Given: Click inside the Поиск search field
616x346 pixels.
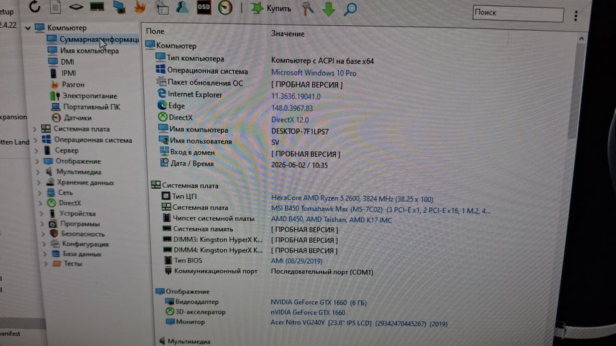Looking at the screenshot, I should [518, 14].
